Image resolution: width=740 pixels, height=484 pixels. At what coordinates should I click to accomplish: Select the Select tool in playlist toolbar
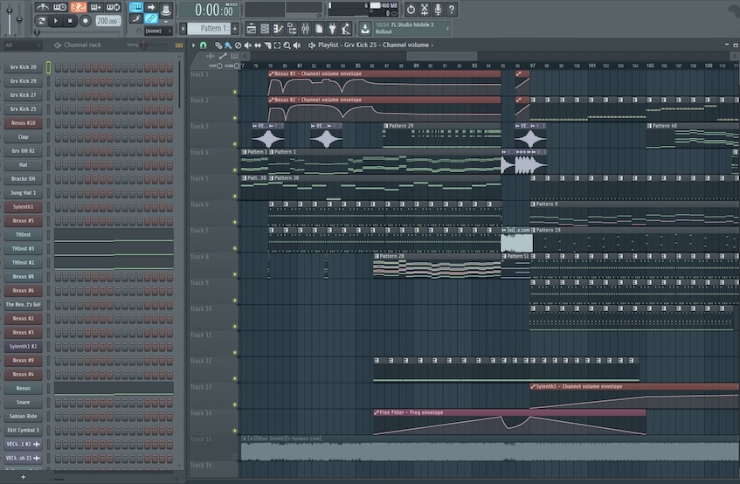[277, 45]
